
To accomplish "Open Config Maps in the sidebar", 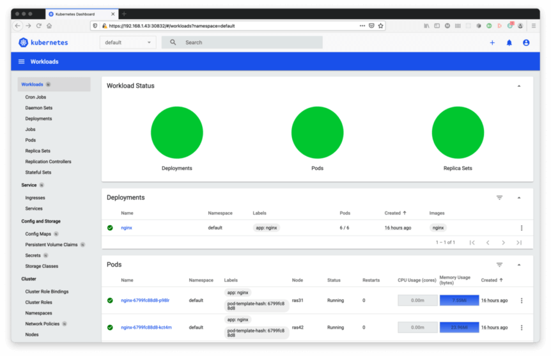I will [38, 234].
